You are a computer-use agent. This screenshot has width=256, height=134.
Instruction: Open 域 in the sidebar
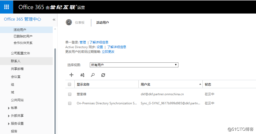pos(13,92)
